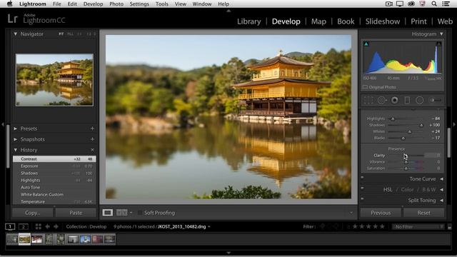This screenshot has width=457, height=257.
Task: Collapse the Histogram panel
Action: tap(441, 34)
